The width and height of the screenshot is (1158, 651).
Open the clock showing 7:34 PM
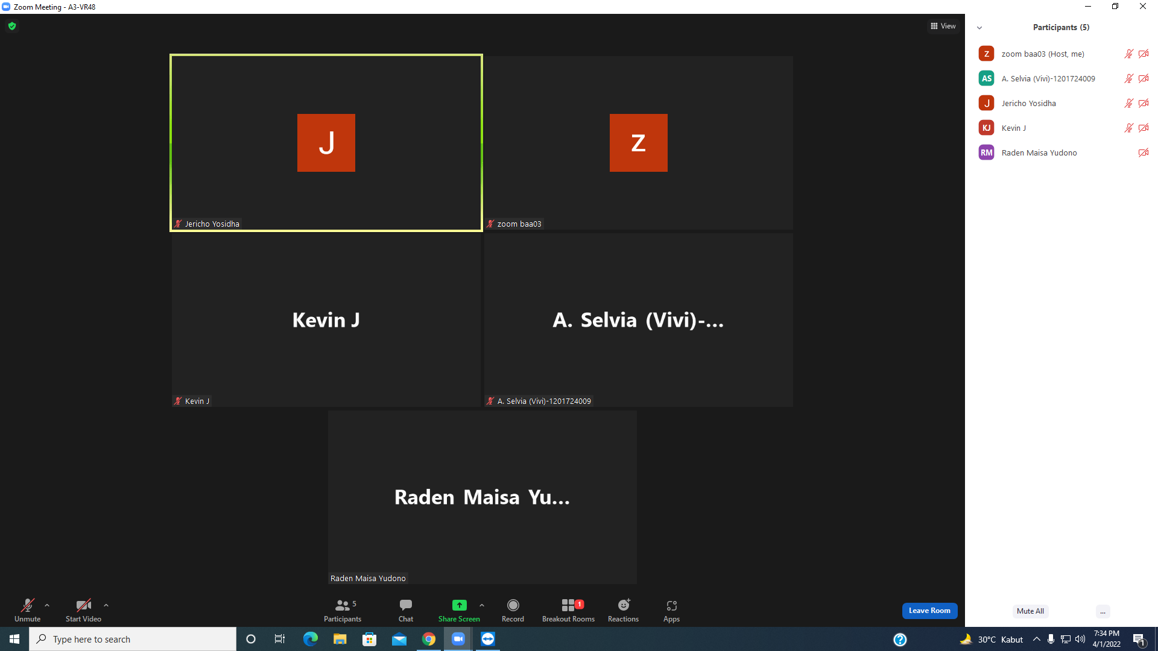[x=1107, y=639]
